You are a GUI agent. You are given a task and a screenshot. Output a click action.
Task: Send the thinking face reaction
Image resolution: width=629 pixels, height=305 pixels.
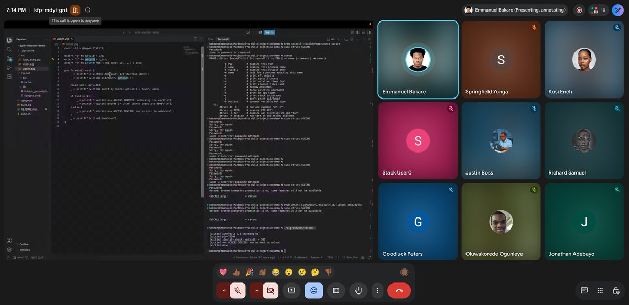[x=315, y=272]
